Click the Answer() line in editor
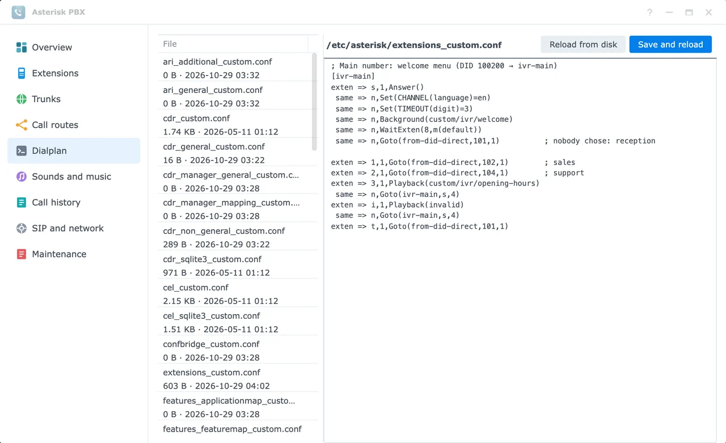Viewport: 726px width, 443px height. pyautogui.click(x=378, y=87)
